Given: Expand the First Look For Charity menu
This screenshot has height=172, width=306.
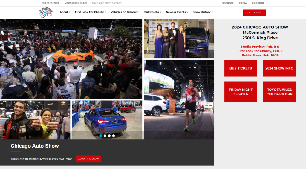Looking at the screenshot, I should pyautogui.click(x=91, y=12).
